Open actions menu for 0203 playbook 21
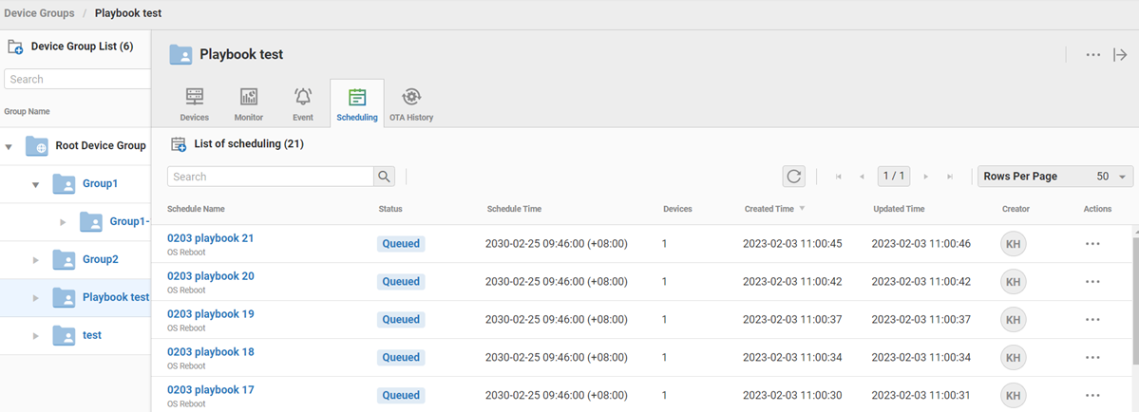 click(1092, 244)
